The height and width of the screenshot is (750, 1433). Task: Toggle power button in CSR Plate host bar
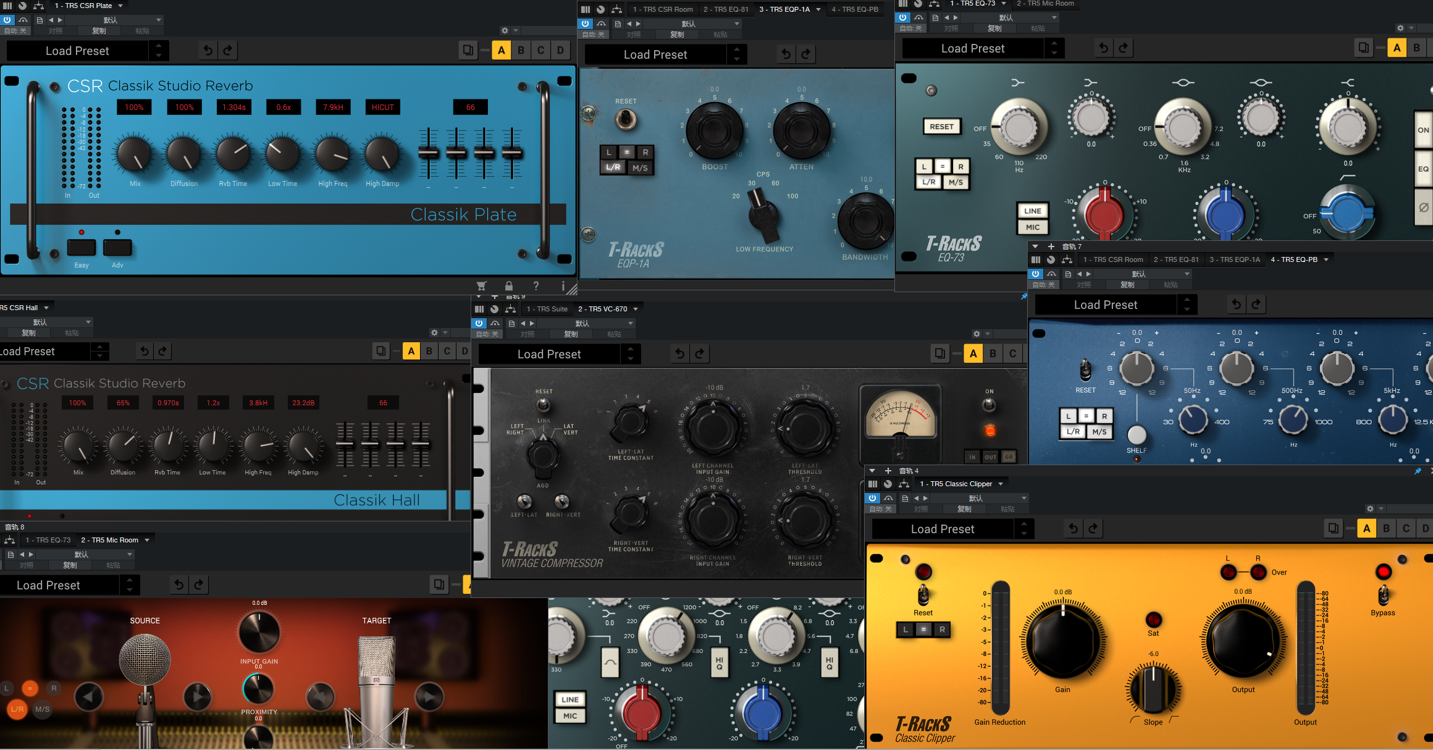point(7,20)
